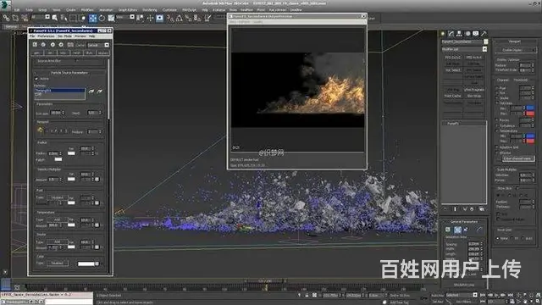
Task: Open the Select by Name tool
Action: pyautogui.click(x=64, y=18)
